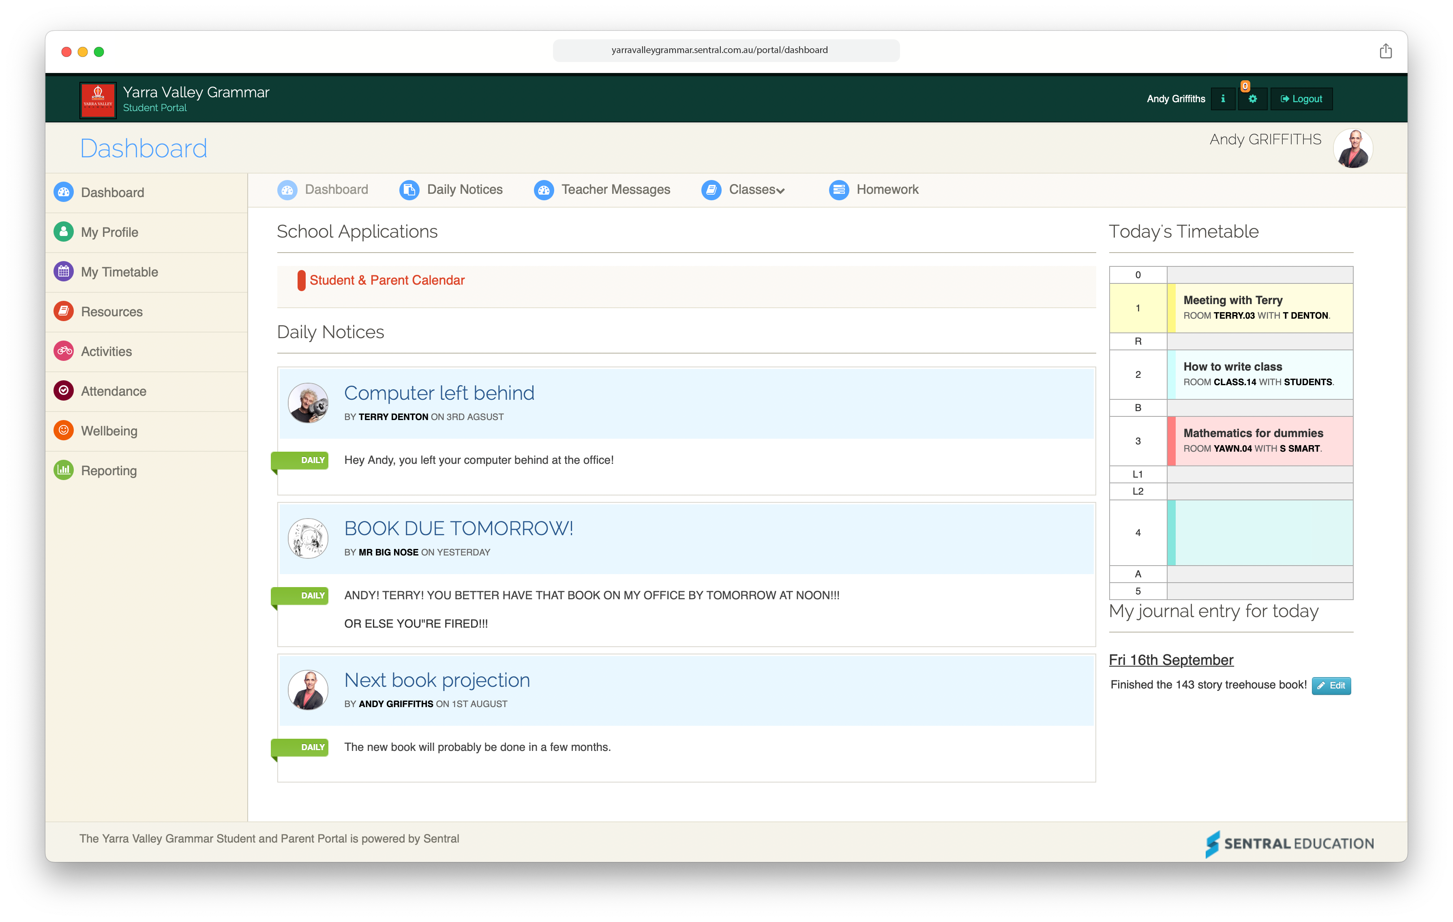Image resolution: width=1453 pixels, height=922 pixels.
Task: Click the My Profile person icon
Action: coord(63,232)
